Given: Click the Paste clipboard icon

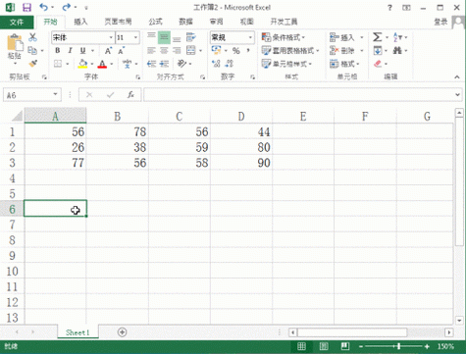Looking at the screenshot, I should pos(15,43).
